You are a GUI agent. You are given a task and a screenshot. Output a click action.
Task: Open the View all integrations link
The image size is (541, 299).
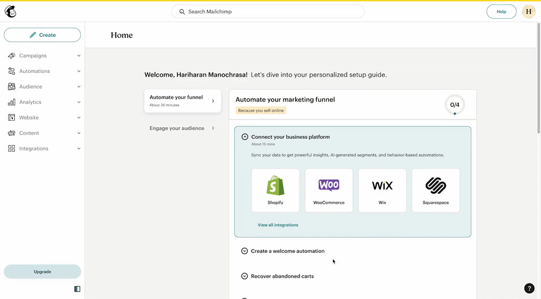click(278, 225)
